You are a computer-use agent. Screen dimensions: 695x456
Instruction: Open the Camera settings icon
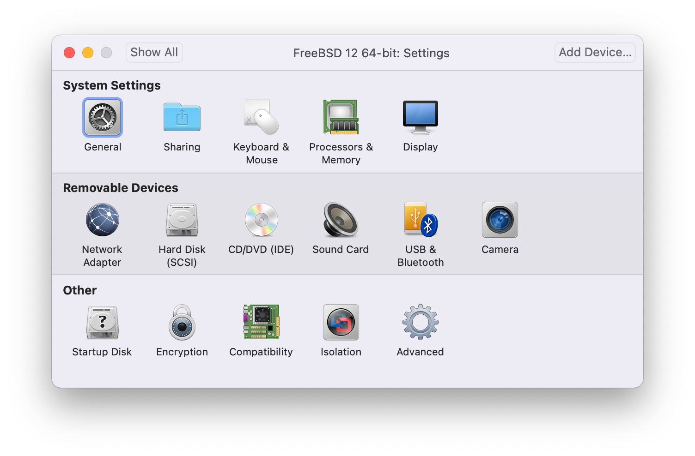tap(500, 220)
